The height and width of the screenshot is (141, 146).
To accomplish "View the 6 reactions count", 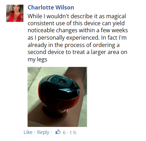I will click(64, 133).
